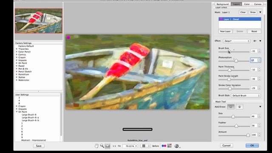This screenshot has width=272, height=153.
Task: Click OK to apply the effect
Action: pyautogui.click(x=252, y=145)
